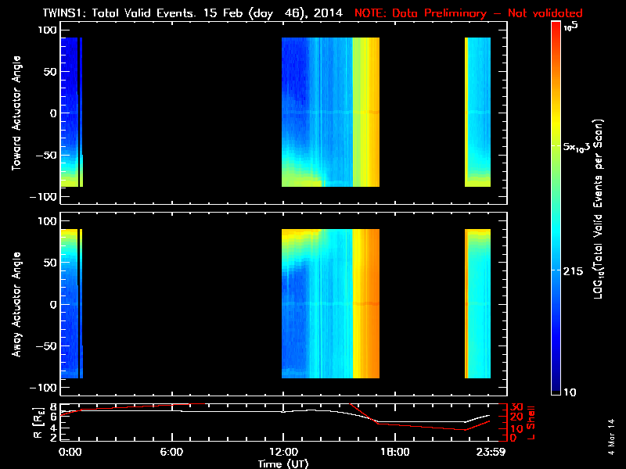Select the '215' color bar label
Viewport: 626px width, 469px height.
coord(573,271)
